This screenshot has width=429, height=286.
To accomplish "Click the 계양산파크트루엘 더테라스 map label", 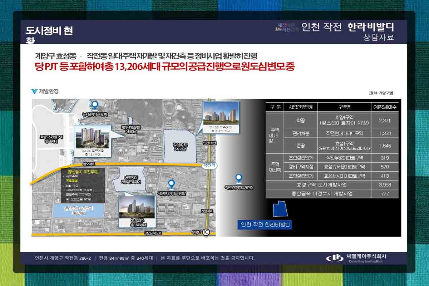I will pyautogui.click(x=131, y=129).
